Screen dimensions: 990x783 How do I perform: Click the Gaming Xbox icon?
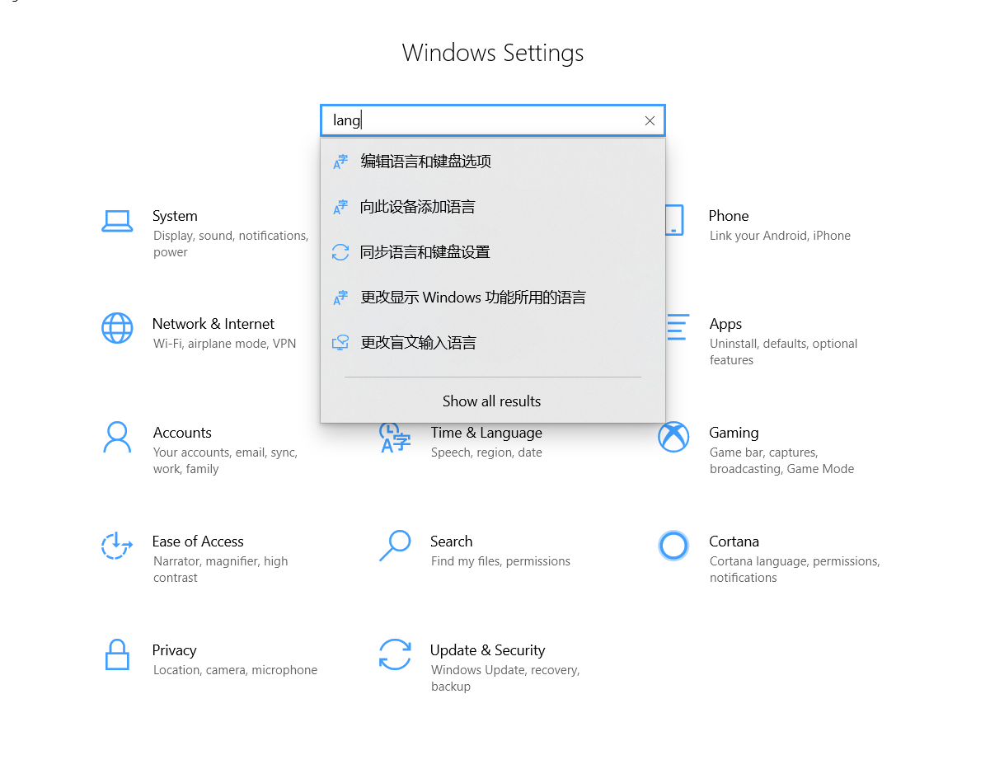click(x=673, y=437)
